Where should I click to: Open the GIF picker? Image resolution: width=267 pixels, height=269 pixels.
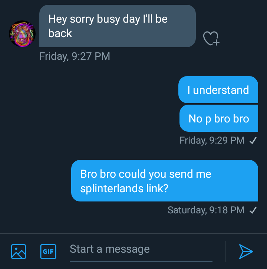point(48,251)
